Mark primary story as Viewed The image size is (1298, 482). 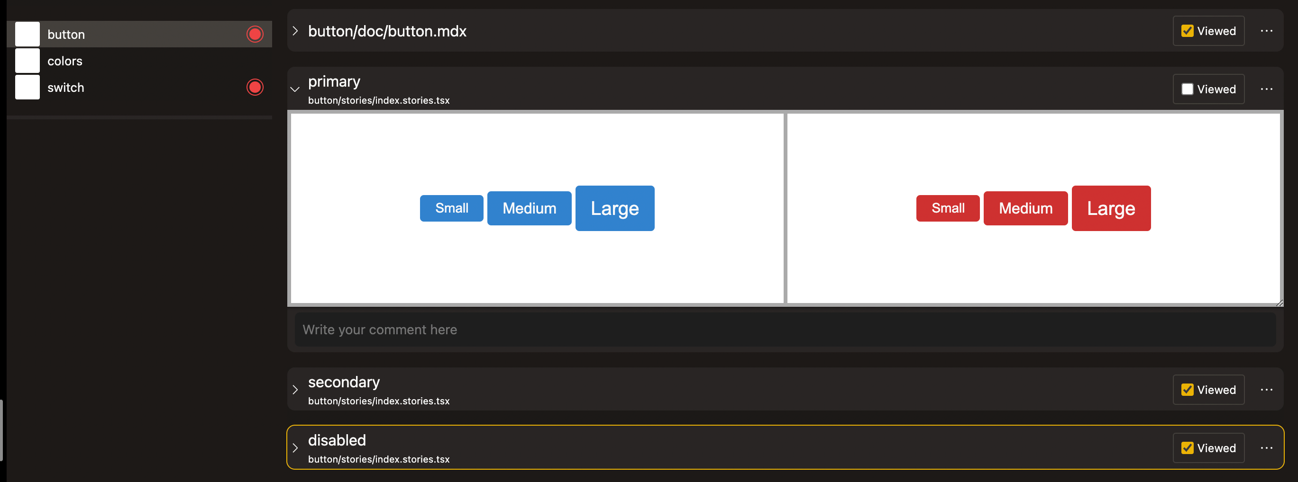(1187, 89)
